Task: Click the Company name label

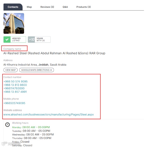Action: [x=12, y=49]
